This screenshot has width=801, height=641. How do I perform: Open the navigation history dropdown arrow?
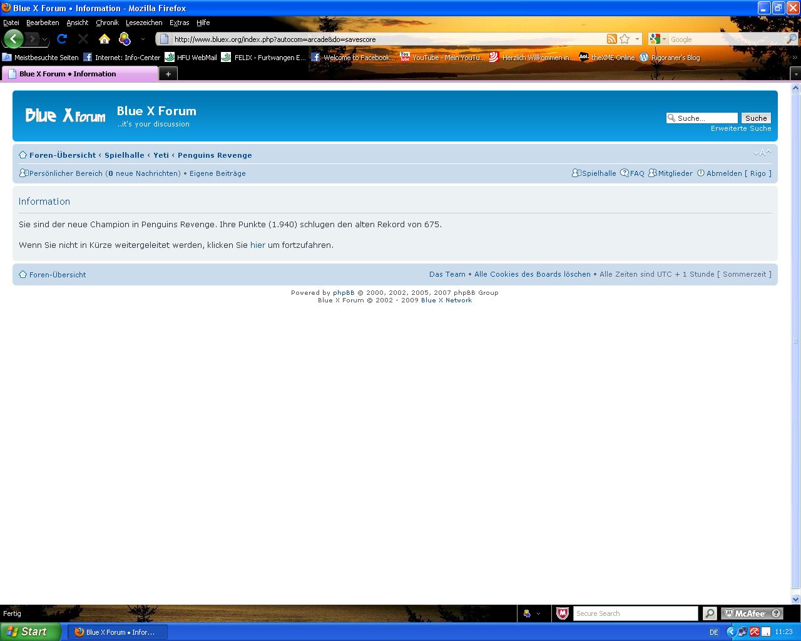[x=44, y=39]
